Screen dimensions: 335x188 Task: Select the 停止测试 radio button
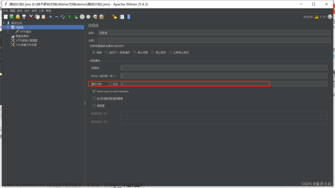pyautogui.click(x=152, y=53)
